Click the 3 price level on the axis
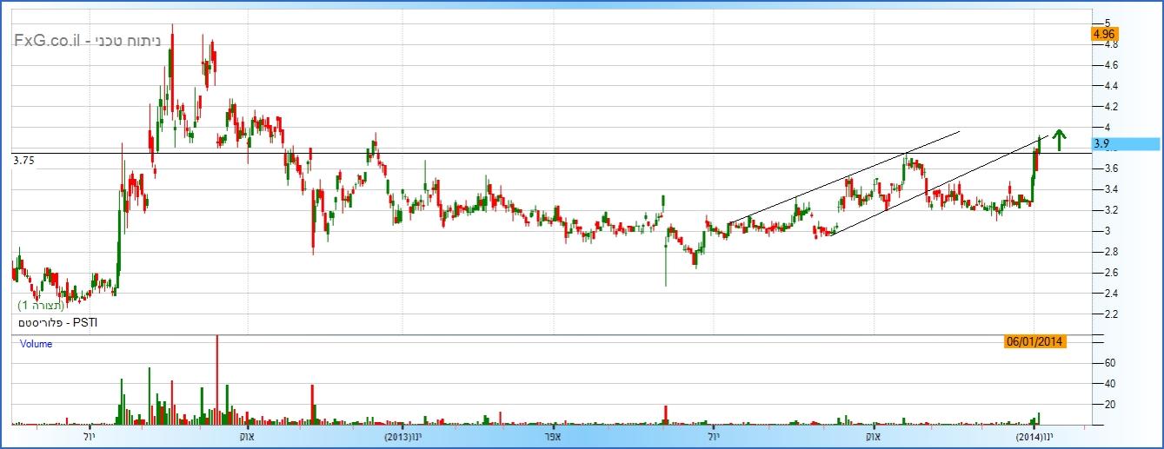This screenshot has width=1164, height=449. coord(1107,231)
